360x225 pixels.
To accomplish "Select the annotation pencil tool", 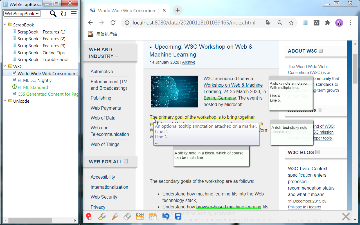I will (115, 216).
